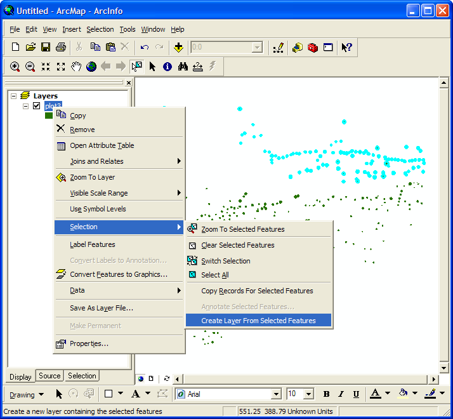Click the Fixed Zoom In icon
The height and width of the screenshot is (419, 453).
45,67
